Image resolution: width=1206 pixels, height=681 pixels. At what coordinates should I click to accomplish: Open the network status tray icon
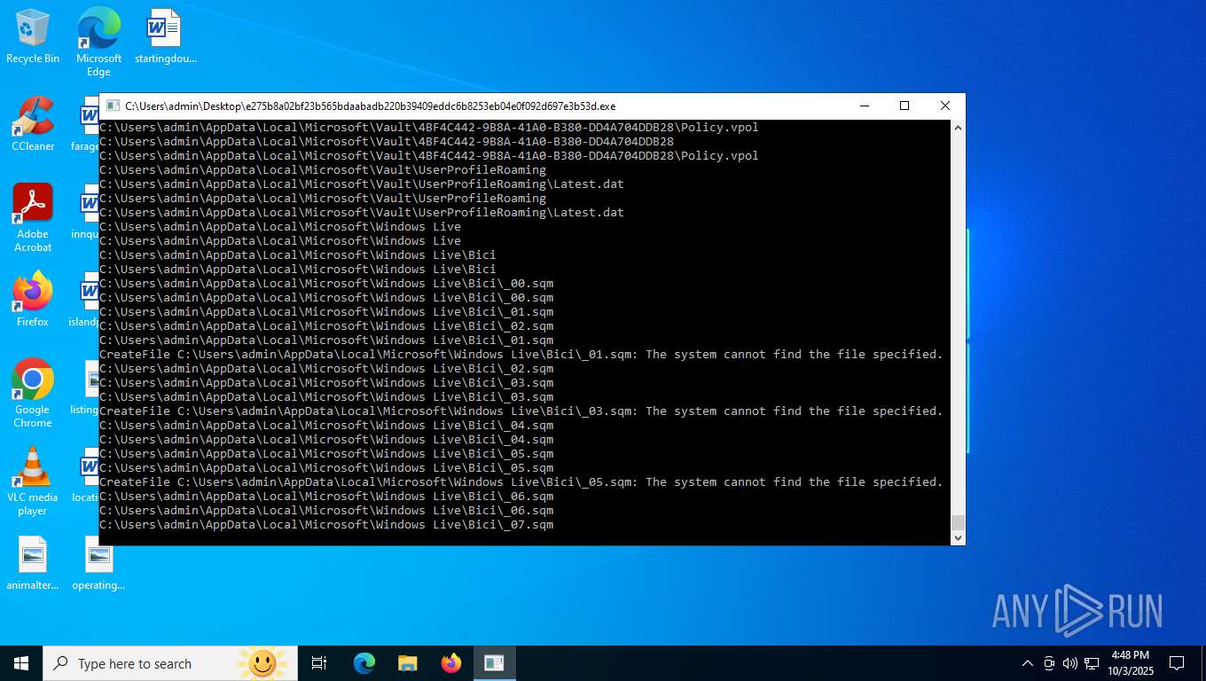[1092, 663]
